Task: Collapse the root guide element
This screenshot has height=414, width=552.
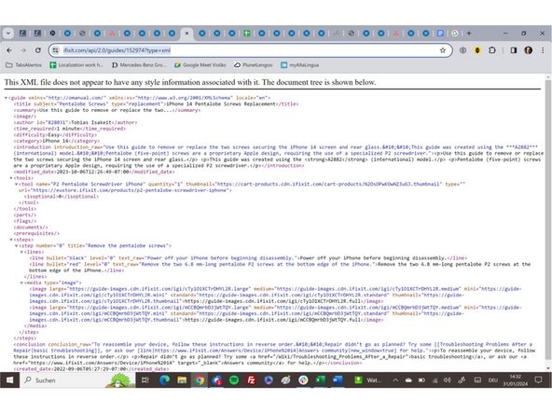Action: (x=6, y=98)
